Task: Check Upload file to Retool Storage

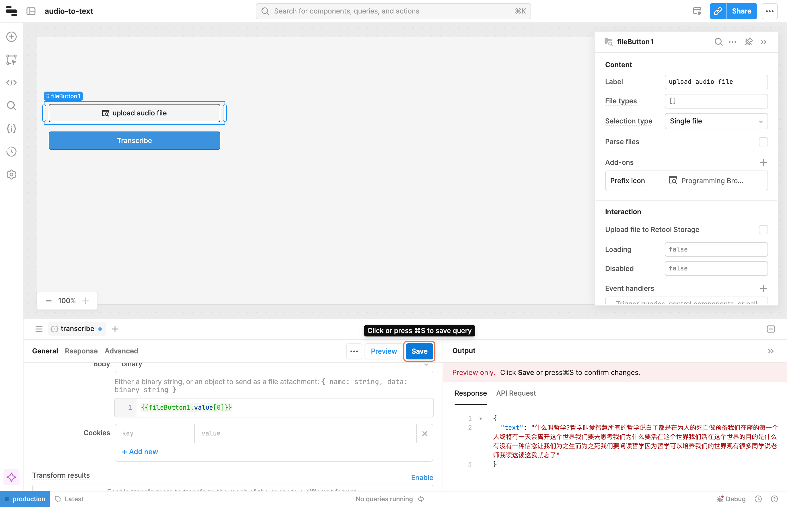Action: tap(763, 229)
